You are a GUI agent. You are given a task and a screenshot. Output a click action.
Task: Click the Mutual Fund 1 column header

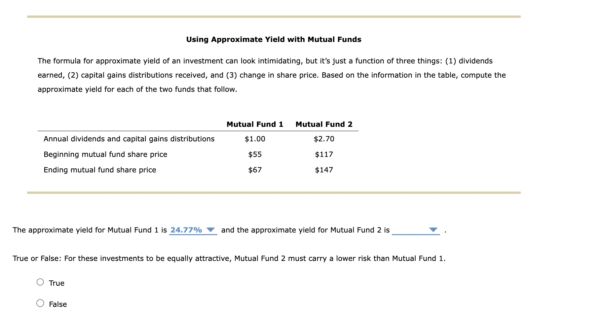(255, 124)
